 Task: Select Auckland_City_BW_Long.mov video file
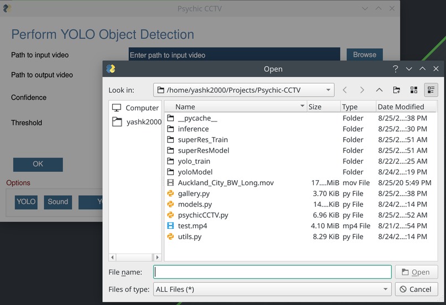(226, 183)
